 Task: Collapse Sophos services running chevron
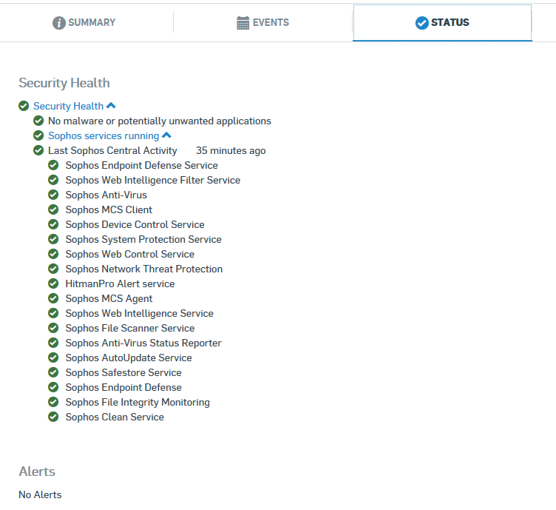coord(166,135)
